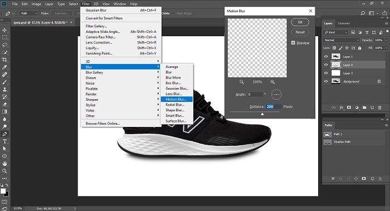Expand the Blur Gallery submenu

[121, 72]
